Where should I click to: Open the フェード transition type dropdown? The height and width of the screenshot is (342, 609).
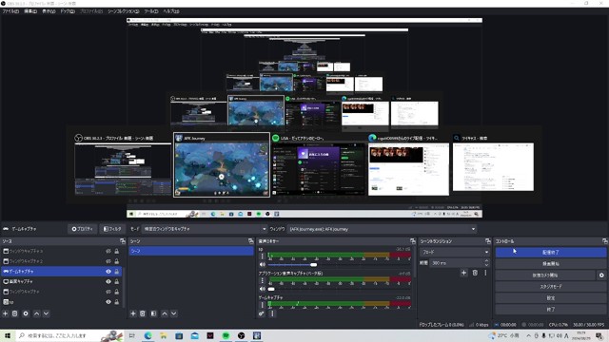click(455, 252)
